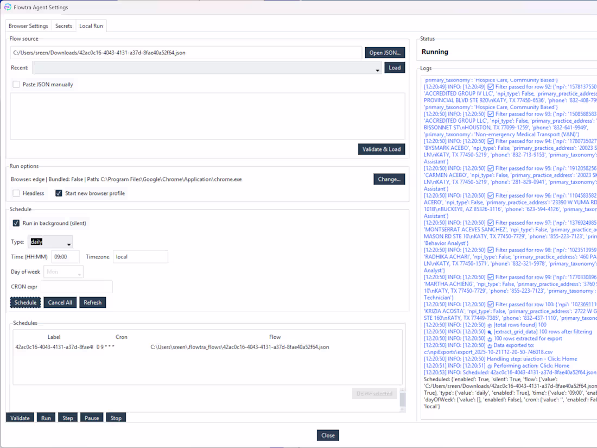597x448 pixels.
Task: Click 'Cancel All' to clear schedules
Action: tap(60, 302)
